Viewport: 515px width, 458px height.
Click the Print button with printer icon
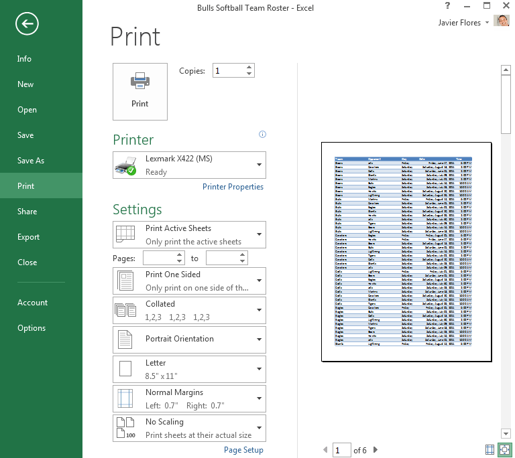click(x=140, y=91)
